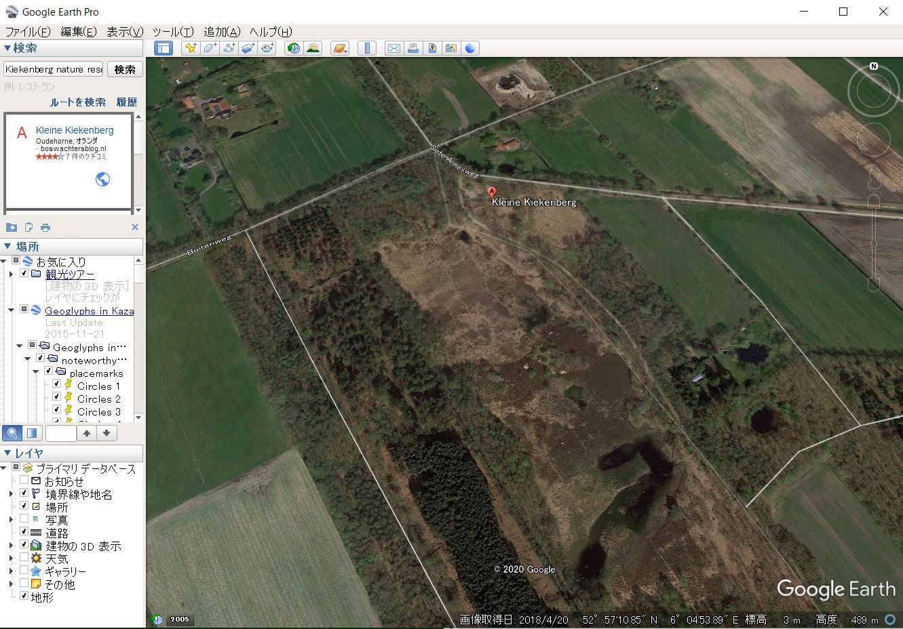Screen dimensions: 903x629
Task: Print search results icon in search panel
Action: point(45,227)
